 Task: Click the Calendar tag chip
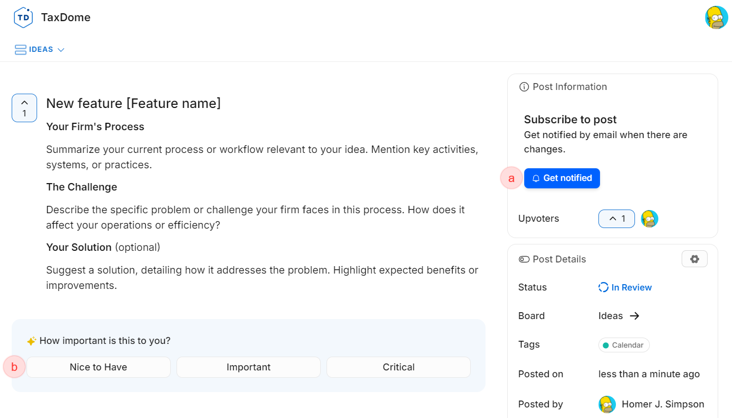coord(624,345)
